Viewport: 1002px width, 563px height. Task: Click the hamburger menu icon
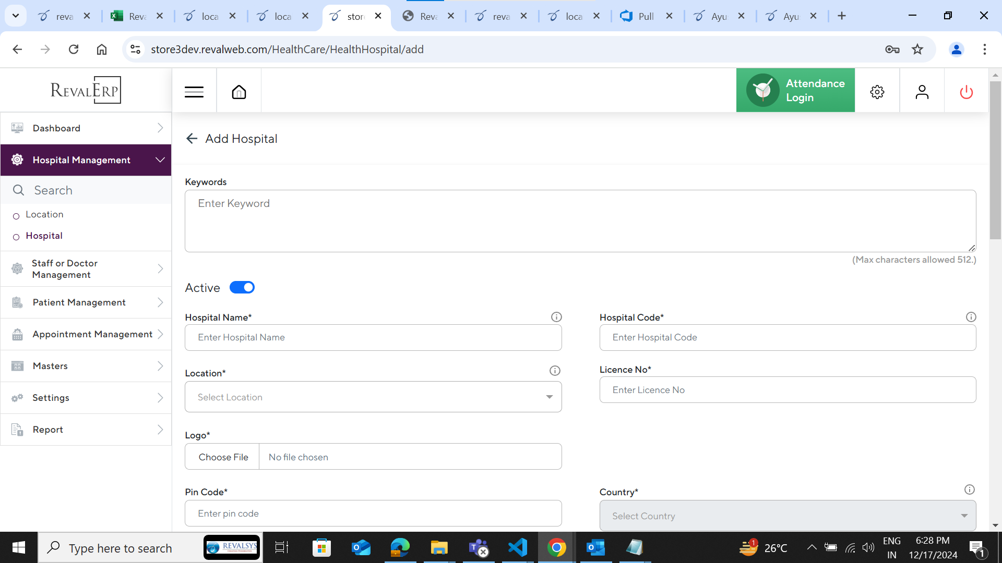pos(194,92)
